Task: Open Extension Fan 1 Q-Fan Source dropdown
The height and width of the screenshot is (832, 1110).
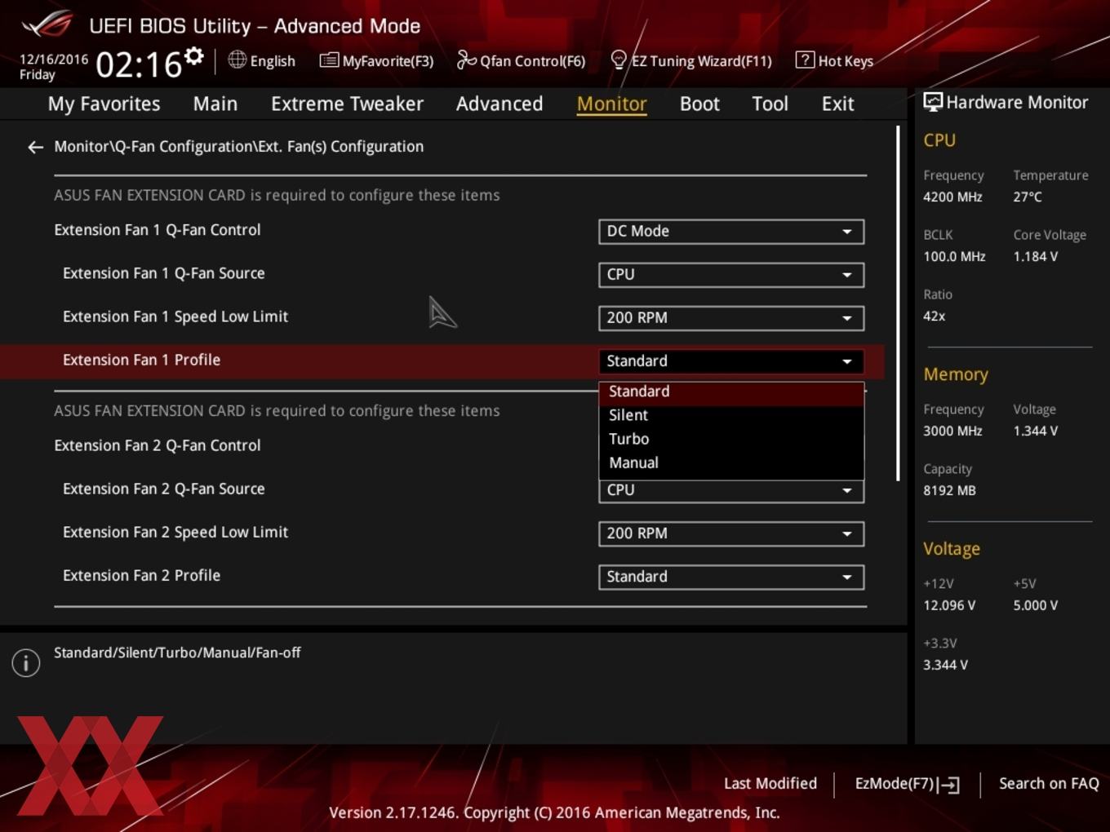Action: (x=731, y=274)
